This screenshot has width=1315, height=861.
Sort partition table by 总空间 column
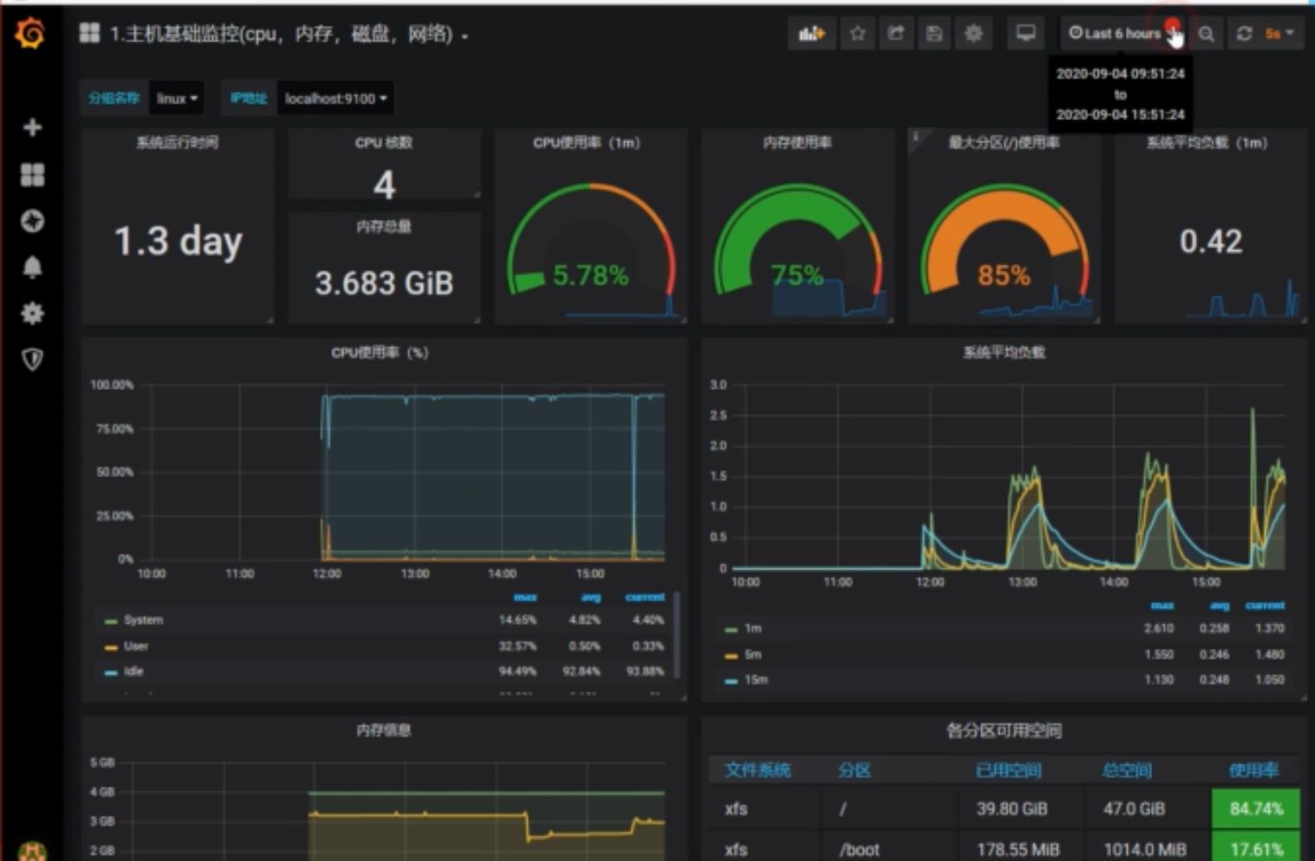point(1127,770)
